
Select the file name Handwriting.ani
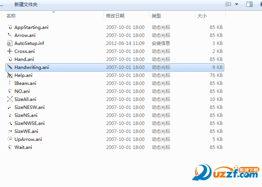32,67
